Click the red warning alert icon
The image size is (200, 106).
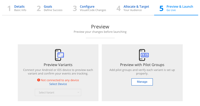click(x=39, y=80)
